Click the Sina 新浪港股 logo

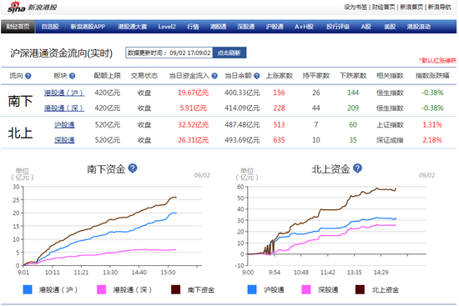coord(33,7)
